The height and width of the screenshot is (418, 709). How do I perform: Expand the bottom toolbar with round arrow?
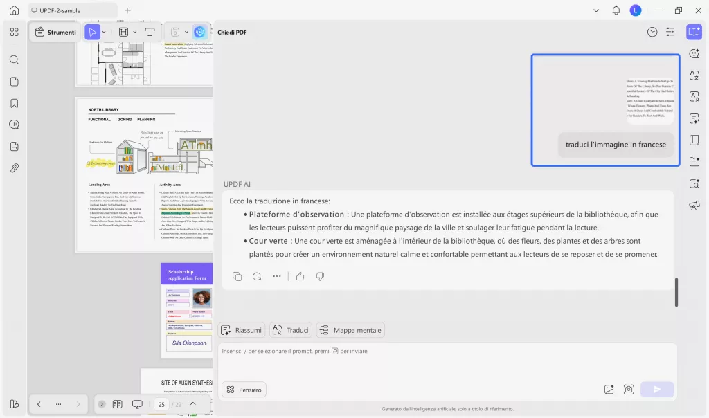point(102,404)
